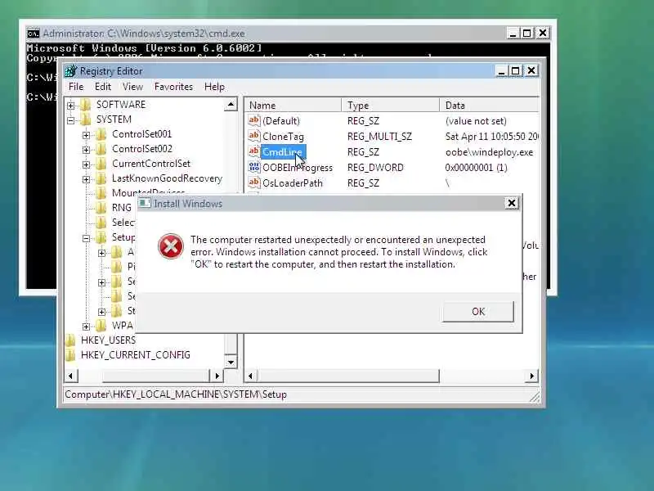
Task: Click the tree pane scroll up arrow
Action: click(231, 105)
